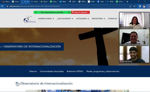This screenshot has width=150, height=92.
Task: Open the Historia link
Action: [33, 71]
